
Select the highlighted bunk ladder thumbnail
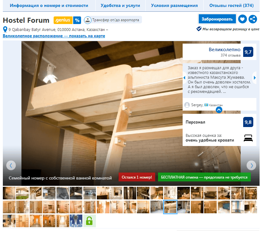(x=170, y=207)
